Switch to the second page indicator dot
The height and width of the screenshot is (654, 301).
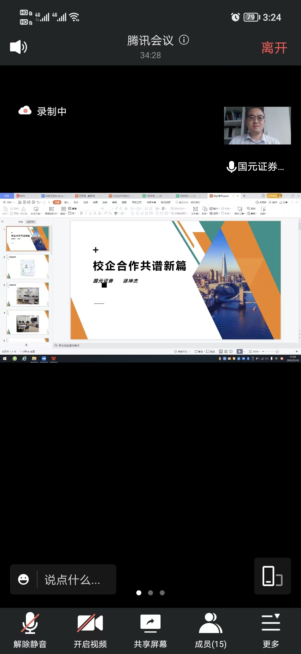151,593
